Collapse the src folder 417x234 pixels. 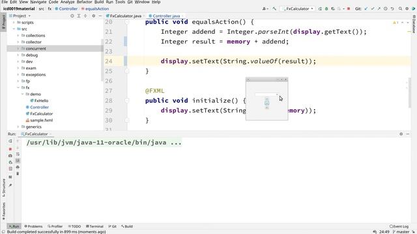point(14,29)
